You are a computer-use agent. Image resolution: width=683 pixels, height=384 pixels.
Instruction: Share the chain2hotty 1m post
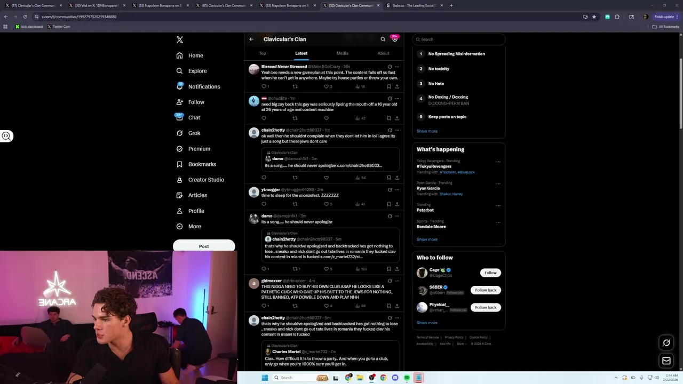(396, 178)
